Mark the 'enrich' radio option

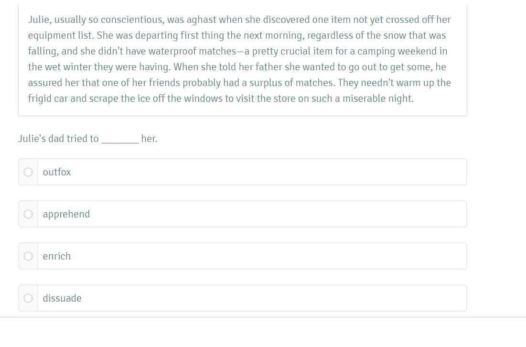click(28, 256)
